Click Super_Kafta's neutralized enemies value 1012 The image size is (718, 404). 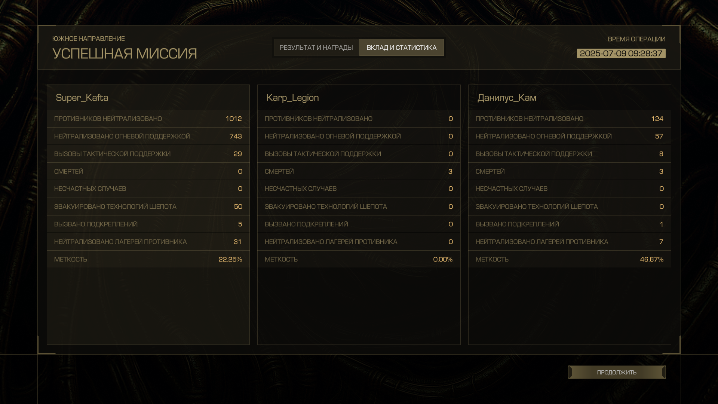(x=234, y=119)
